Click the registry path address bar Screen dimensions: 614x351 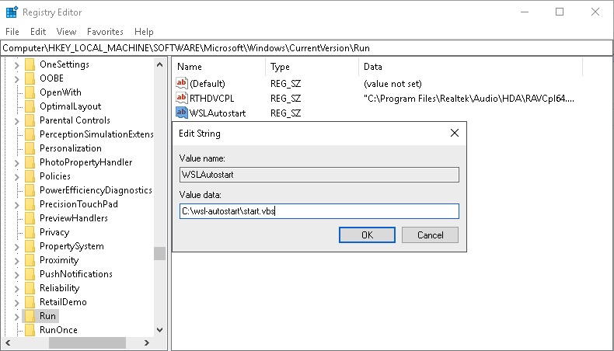(x=306, y=47)
